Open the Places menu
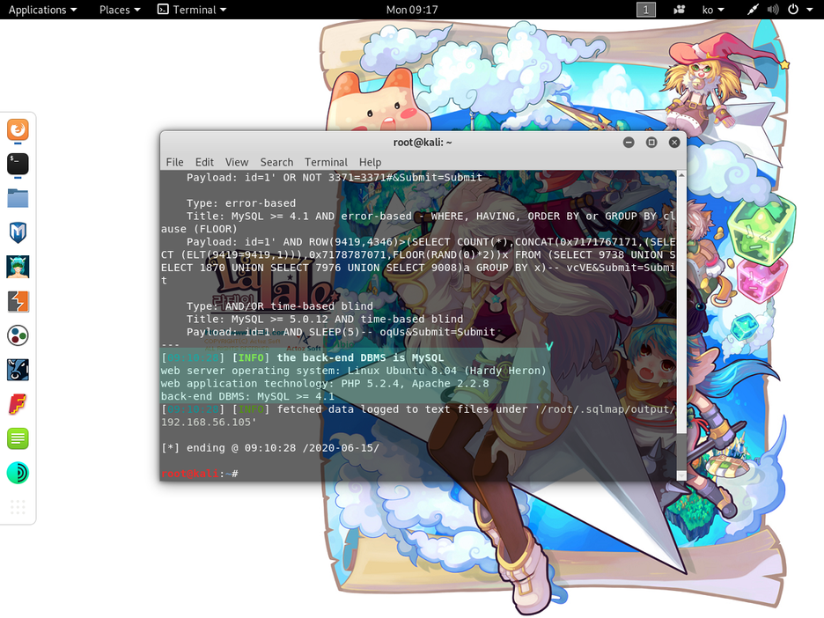Image resolution: width=824 pixels, height=618 pixels. click(120, 10)
